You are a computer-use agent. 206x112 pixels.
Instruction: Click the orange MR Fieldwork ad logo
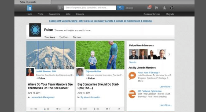coord(132,94)
